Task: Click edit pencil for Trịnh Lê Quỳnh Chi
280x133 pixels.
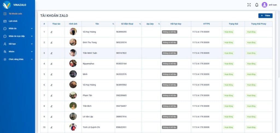Action: (51, 127)
